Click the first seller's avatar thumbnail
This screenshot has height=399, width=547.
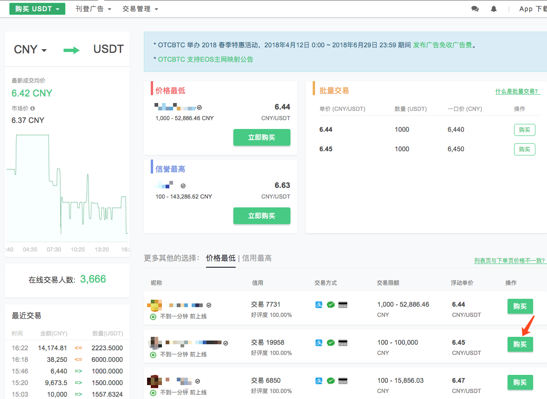tap(154, 305)
